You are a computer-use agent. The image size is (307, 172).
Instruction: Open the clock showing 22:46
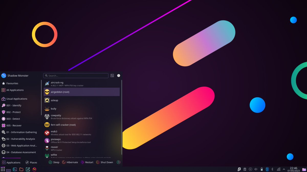pos(293,169)
